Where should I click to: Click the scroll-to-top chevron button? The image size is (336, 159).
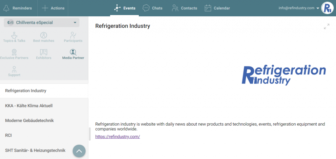coord(79,151)
